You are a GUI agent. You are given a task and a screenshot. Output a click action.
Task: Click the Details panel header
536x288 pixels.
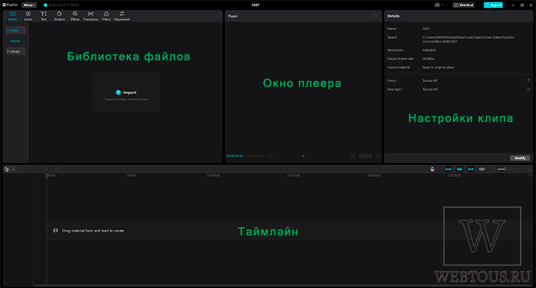click(x=393, y=16)
